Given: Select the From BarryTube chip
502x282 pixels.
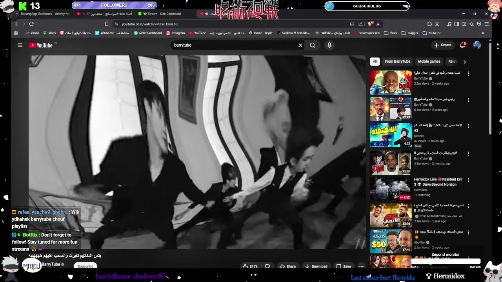Looking at the screenshot, I should tap(397, 61).
